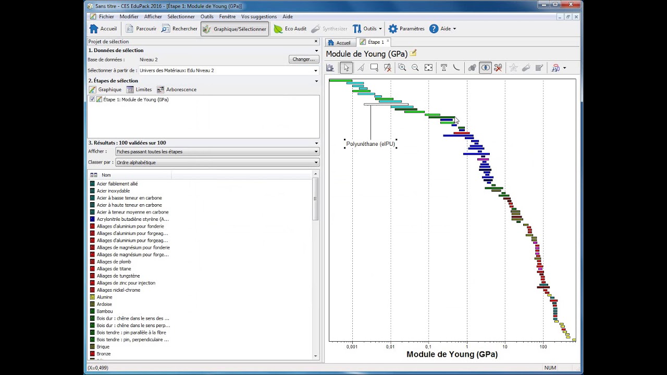
Task: Select Acier faiblement allié in the list
Action: coord(117,184)
